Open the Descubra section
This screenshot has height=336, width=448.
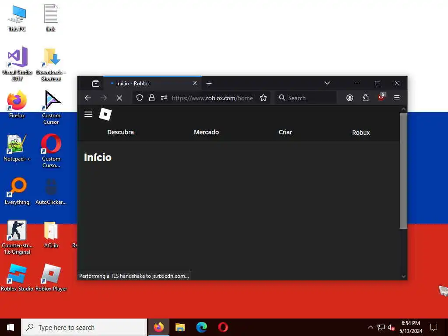121,132
